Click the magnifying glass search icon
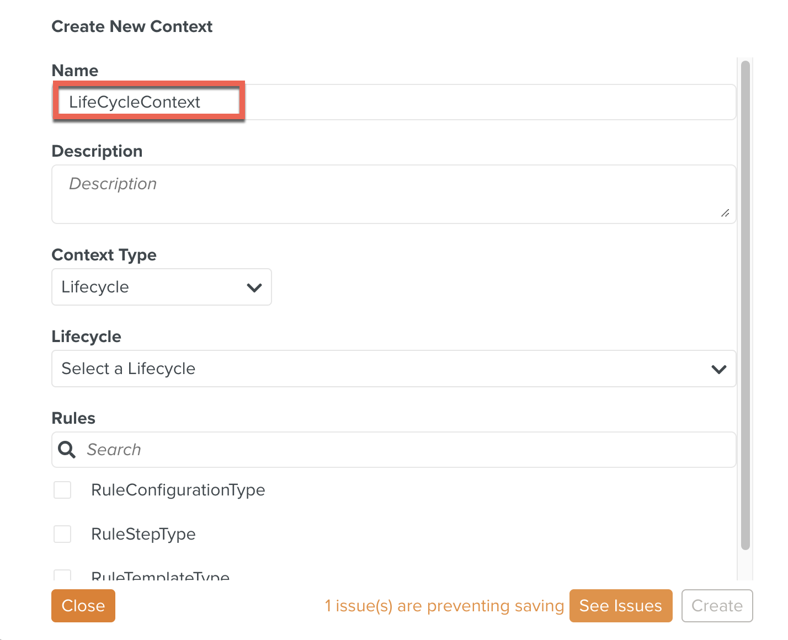The width and height of the screenshot is (788, 640). pyautogui.click(x=67, y=450)
